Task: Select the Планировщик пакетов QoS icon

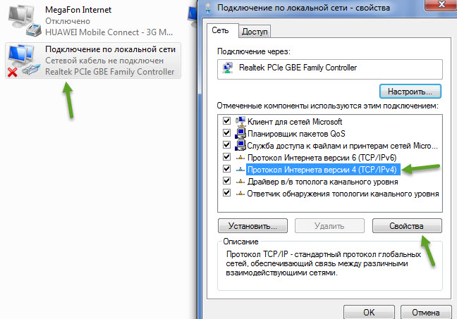Action: tap(240, 133)
